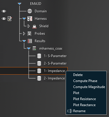Click the 1- Impedance database icon
This screenshot has width=109, height=117.
click(39, 71)
